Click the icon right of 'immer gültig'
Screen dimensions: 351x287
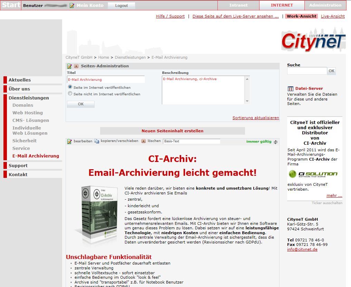[275, 142]
